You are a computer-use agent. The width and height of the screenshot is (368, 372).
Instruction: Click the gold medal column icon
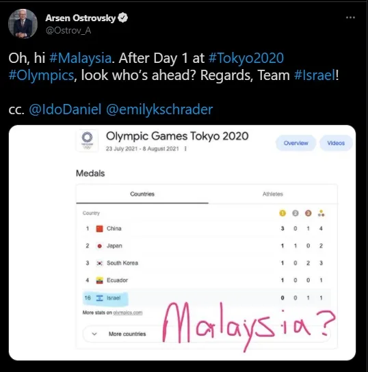point(282,213)
